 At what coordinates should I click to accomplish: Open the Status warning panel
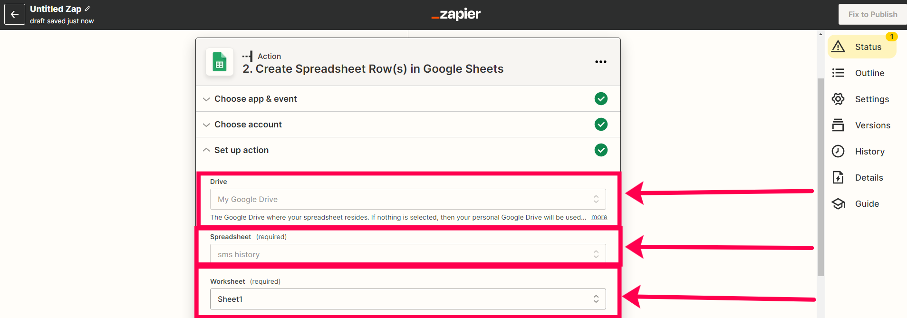tap(862, 47)
